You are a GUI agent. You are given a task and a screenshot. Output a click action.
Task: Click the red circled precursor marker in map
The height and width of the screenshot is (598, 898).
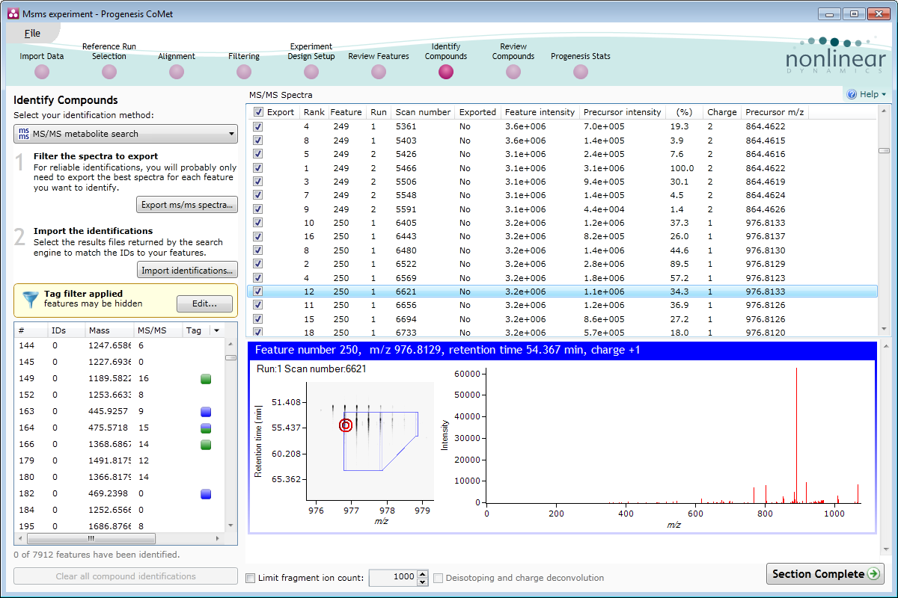click(346, 425)
